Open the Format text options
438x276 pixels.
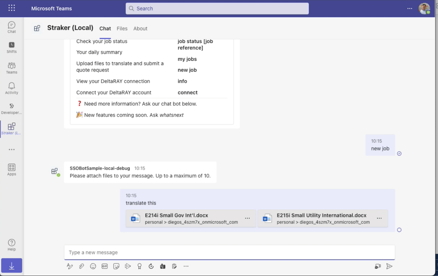tap(70, 266)
